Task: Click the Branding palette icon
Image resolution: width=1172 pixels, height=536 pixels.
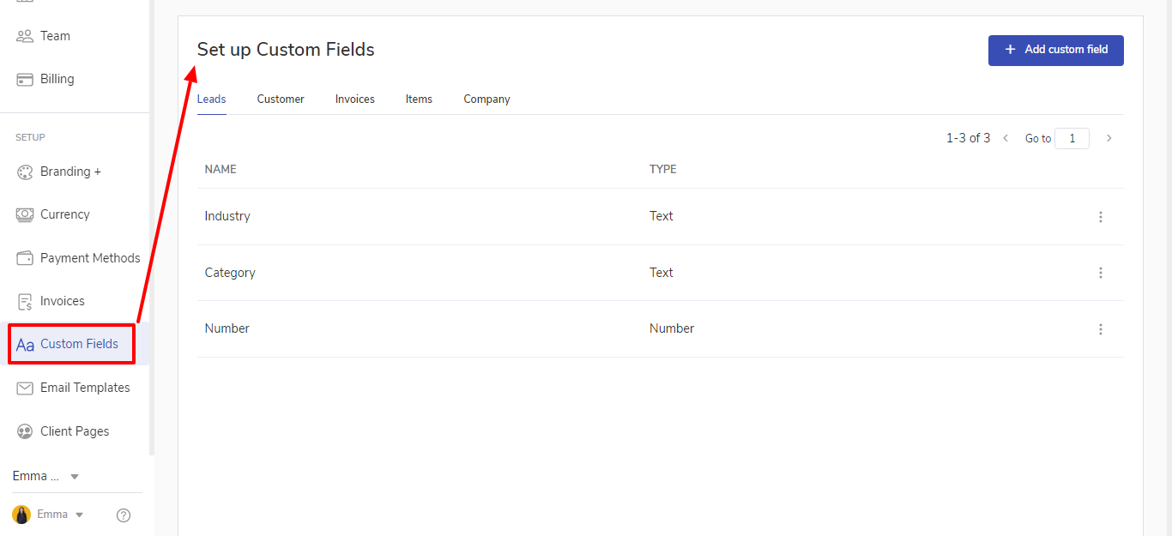Action: pyautogui.click(x=25, y=172)
